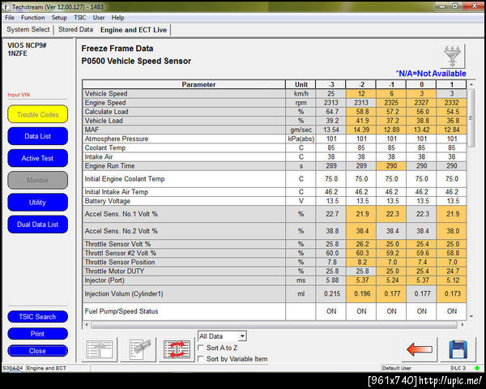Click the green DLC 3 status indicator
This screenshot has height=389, width=486.
[477, 368]
